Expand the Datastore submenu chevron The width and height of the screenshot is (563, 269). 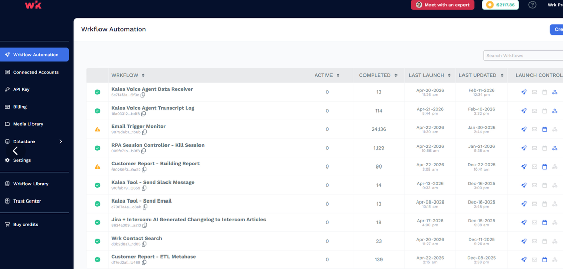(x=61, y=142)
